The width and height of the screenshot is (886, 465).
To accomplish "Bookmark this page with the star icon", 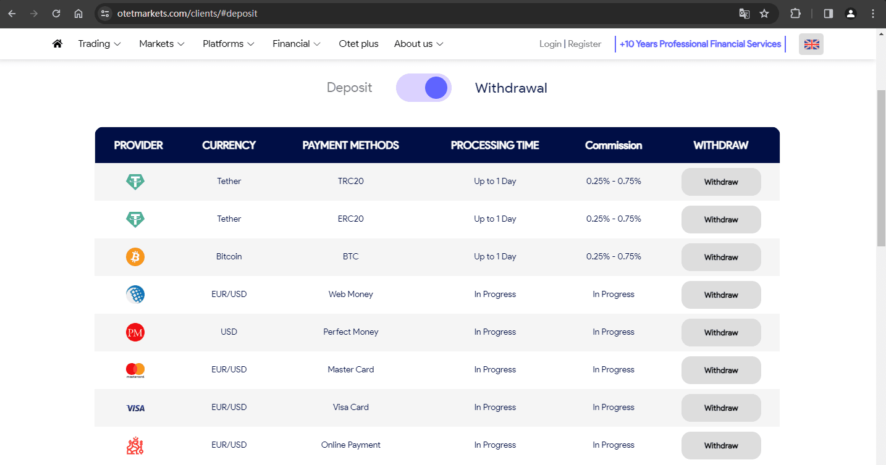I will click(764, 14).
